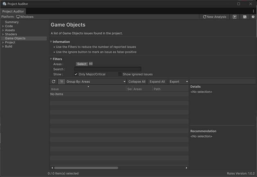The width and height of the screenshot is (257, 177).
Task: Click the scrollbar right arrow
Action: point(186,168)
